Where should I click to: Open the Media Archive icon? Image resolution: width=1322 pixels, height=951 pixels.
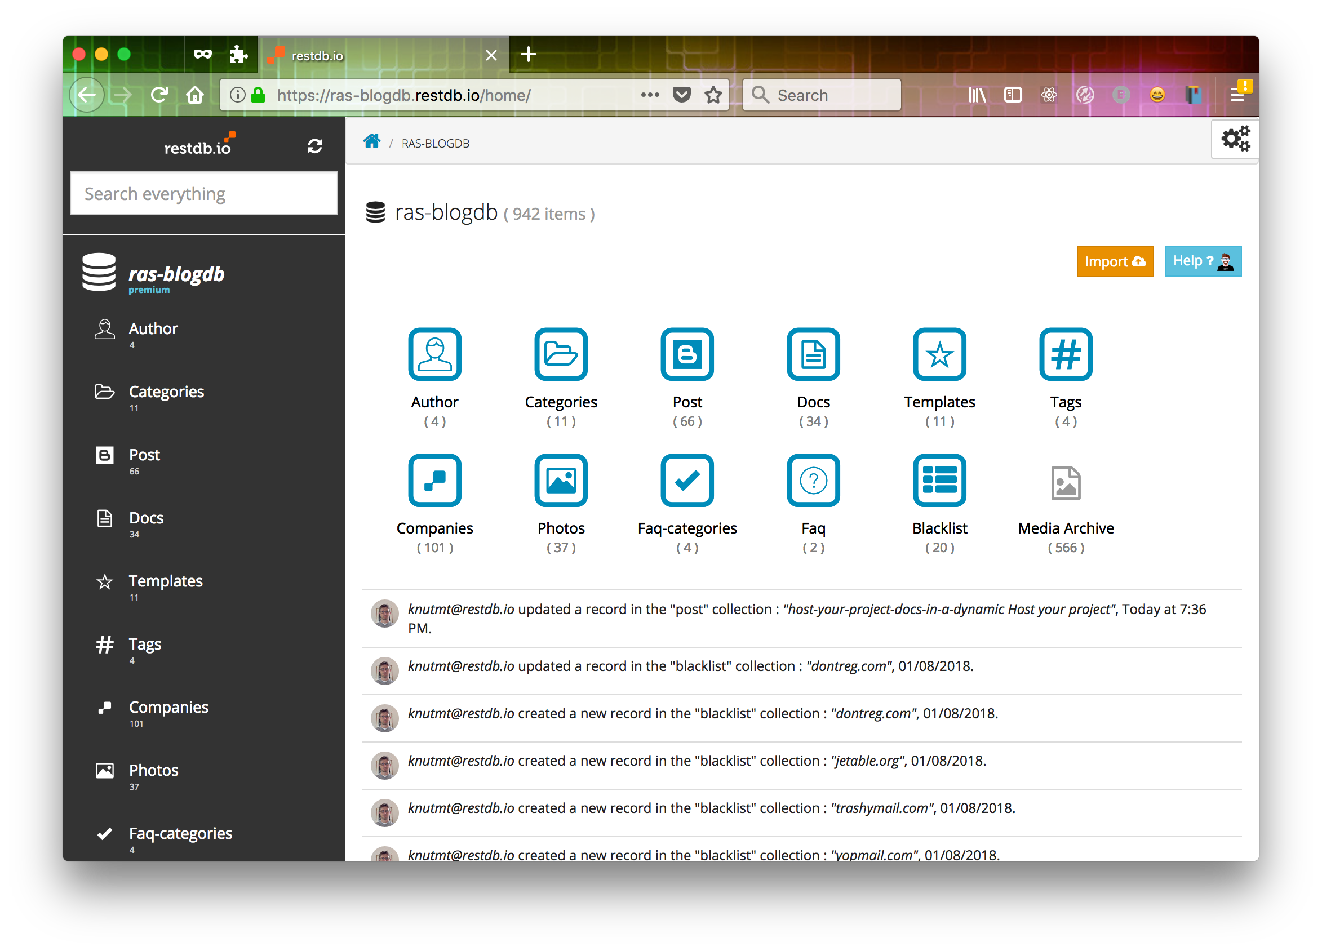pyautogui.click(x=1066, y=480)
